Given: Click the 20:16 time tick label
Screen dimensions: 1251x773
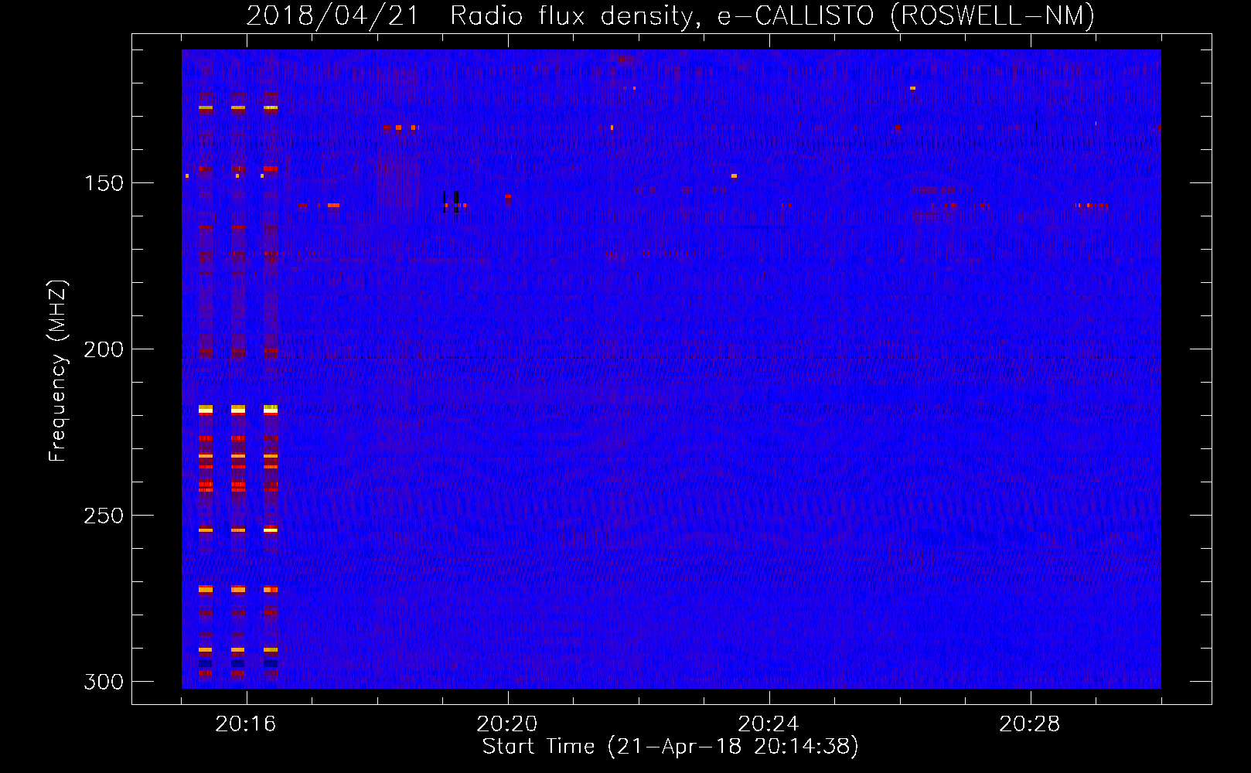Looking at the screenshot, I should coord(246,724).
